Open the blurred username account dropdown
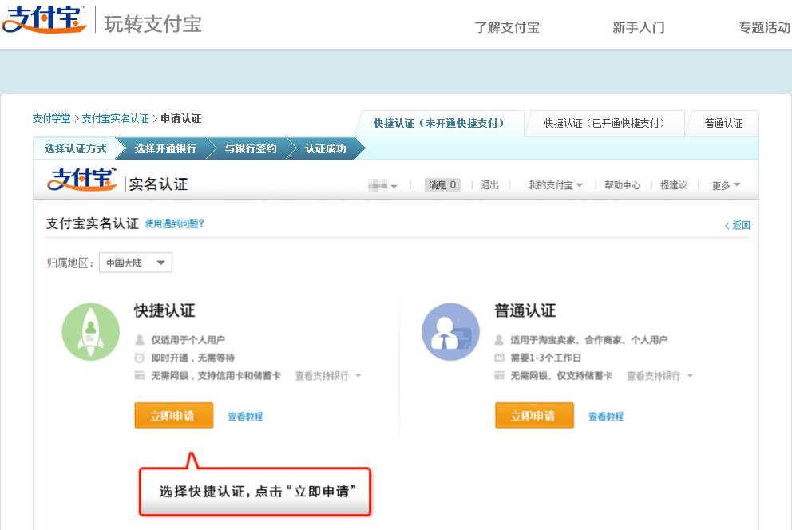 [x=382, y=185]
